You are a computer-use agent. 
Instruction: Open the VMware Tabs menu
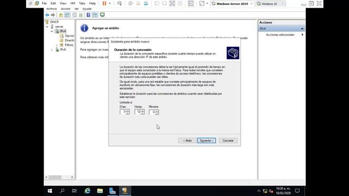tap(82, 3)
